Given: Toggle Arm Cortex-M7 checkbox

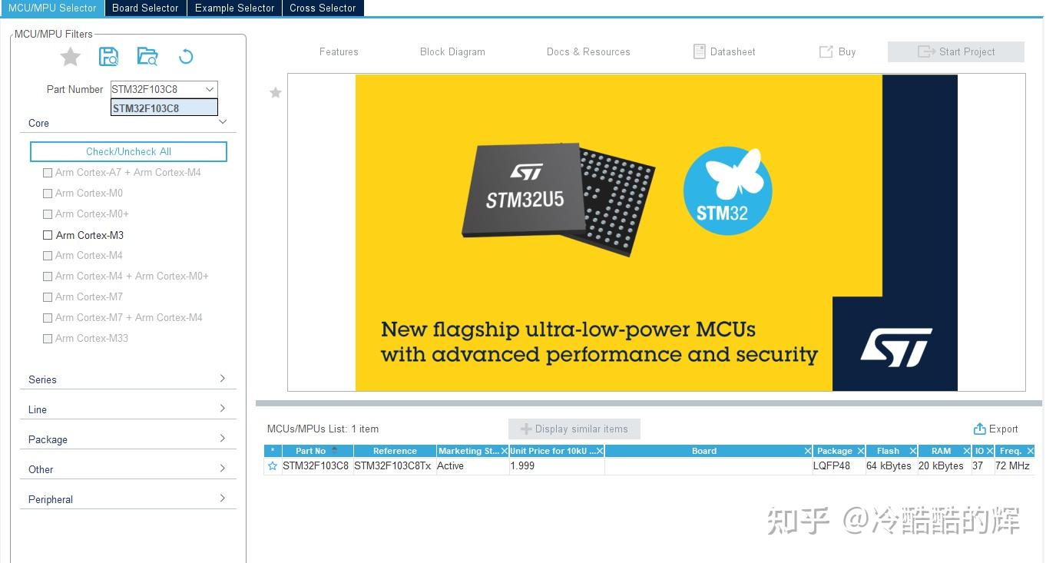Looking at the screenshot, I should click(48, 297).
